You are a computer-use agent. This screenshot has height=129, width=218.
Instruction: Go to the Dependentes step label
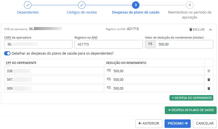28,12
